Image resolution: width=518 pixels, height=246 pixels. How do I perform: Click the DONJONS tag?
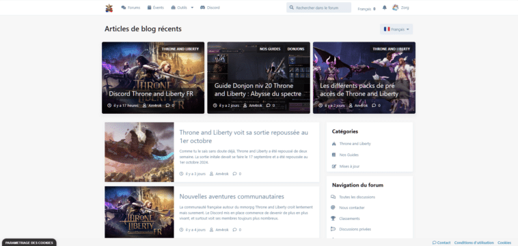296,49
